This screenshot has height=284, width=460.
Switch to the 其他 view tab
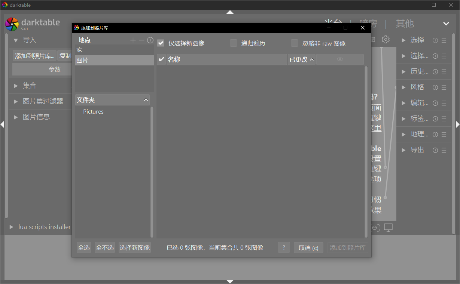(x=405, y=24)
